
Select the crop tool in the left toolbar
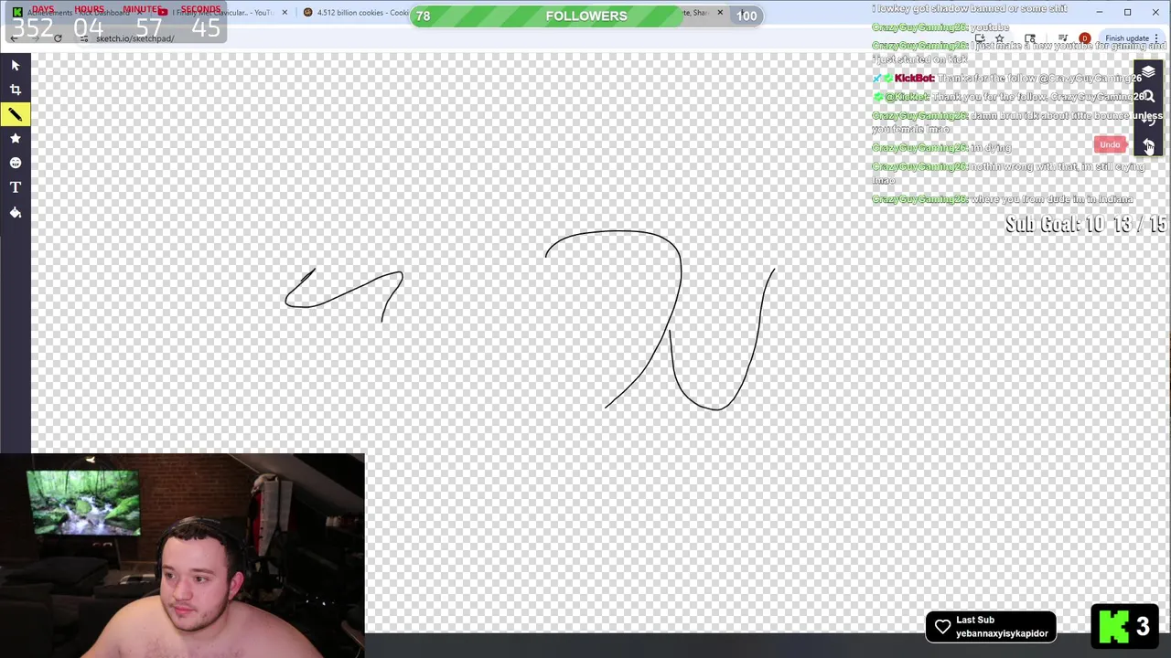coord(16,90)
